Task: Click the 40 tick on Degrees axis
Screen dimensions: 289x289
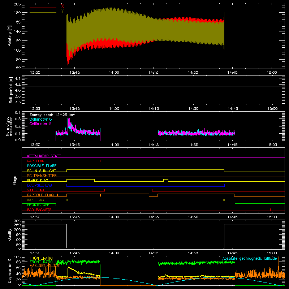Action: pos(18,274)
